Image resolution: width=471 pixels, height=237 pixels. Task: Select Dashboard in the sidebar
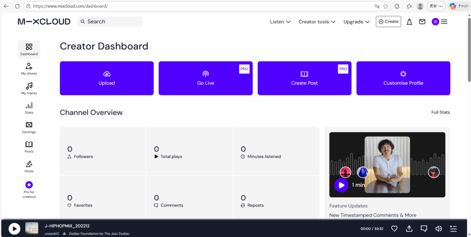(x=29, y=50)
